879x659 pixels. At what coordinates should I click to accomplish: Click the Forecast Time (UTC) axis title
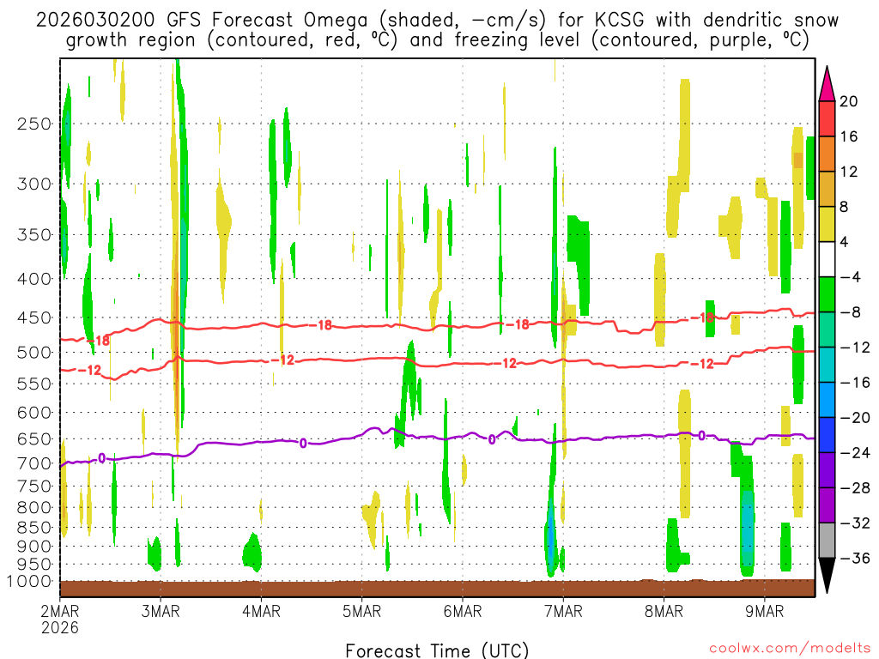[437, 650]
